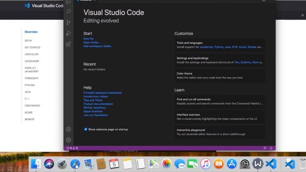Open Find and run all commands card
Image resolution: width=306 pixels, height=172 pixels.
(220, 101)
